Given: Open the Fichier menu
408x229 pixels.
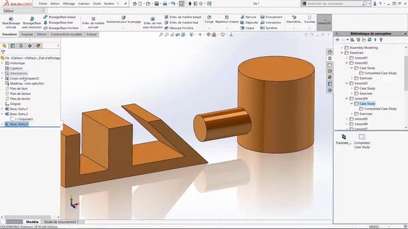Looking at the screenshot, I should point(43,4).
